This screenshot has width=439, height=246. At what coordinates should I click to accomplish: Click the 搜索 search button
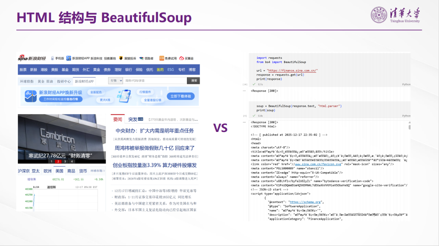click(193, 80)
